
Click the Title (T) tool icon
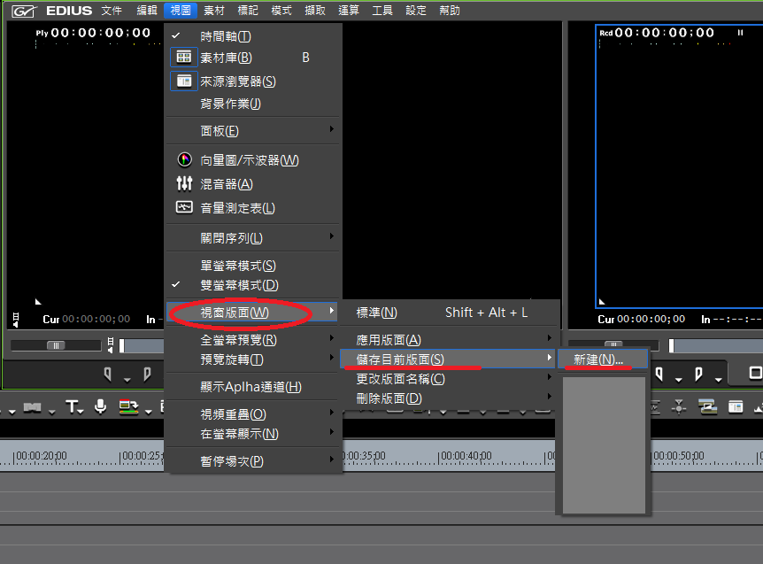[x=73, y=406]
